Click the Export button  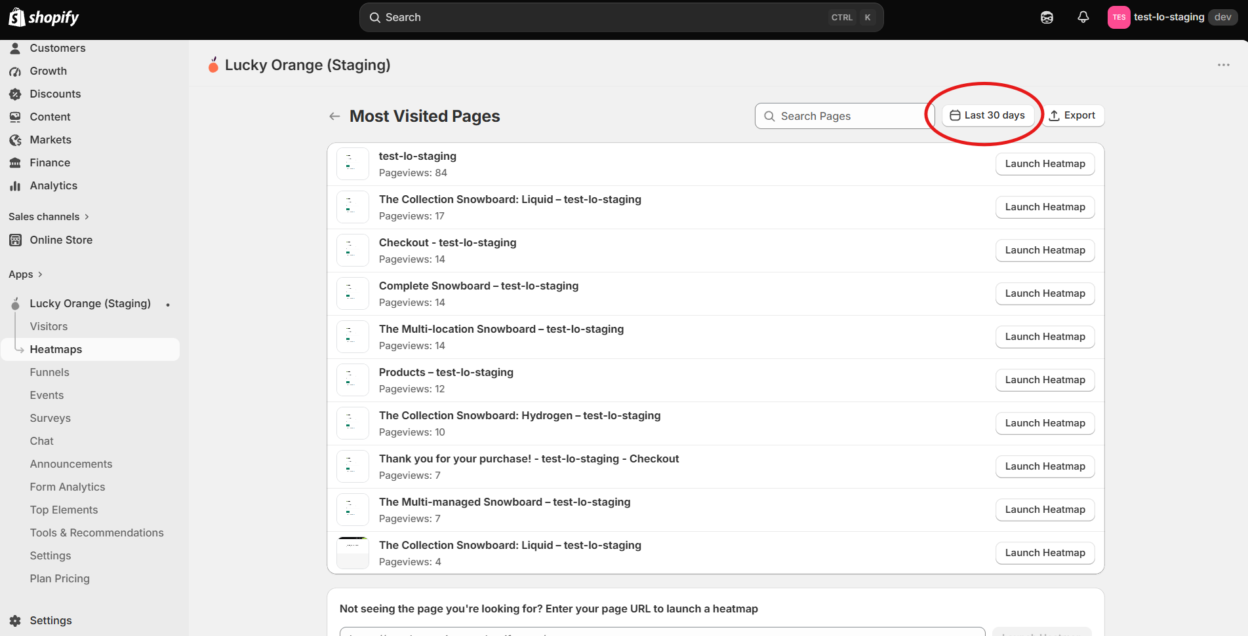[1072, 115]
